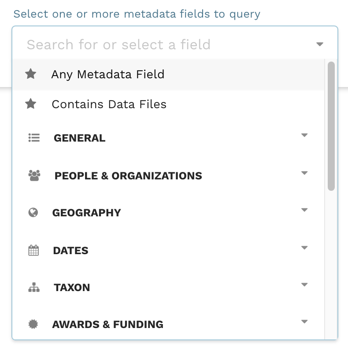Expand the DATES section arrow
Screen dimensions: 348x350
(304, 248)
